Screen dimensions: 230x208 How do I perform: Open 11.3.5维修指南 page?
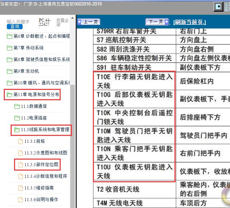tap(39, 188)
